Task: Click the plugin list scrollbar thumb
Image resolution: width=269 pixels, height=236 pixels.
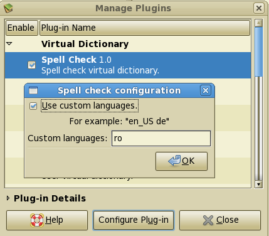Action: [x=258, y=51]
